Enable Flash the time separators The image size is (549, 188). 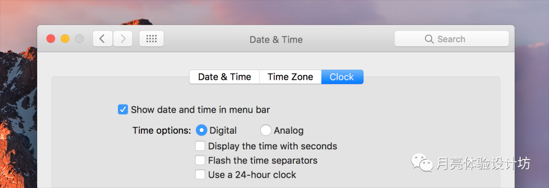[x=200, y=161]
